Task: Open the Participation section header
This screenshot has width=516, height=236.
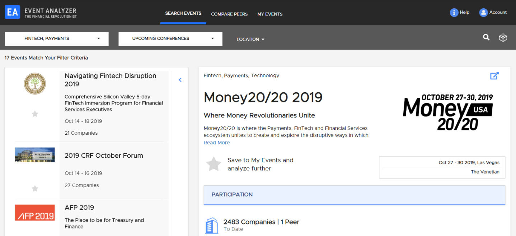Action: pos(354,195)
